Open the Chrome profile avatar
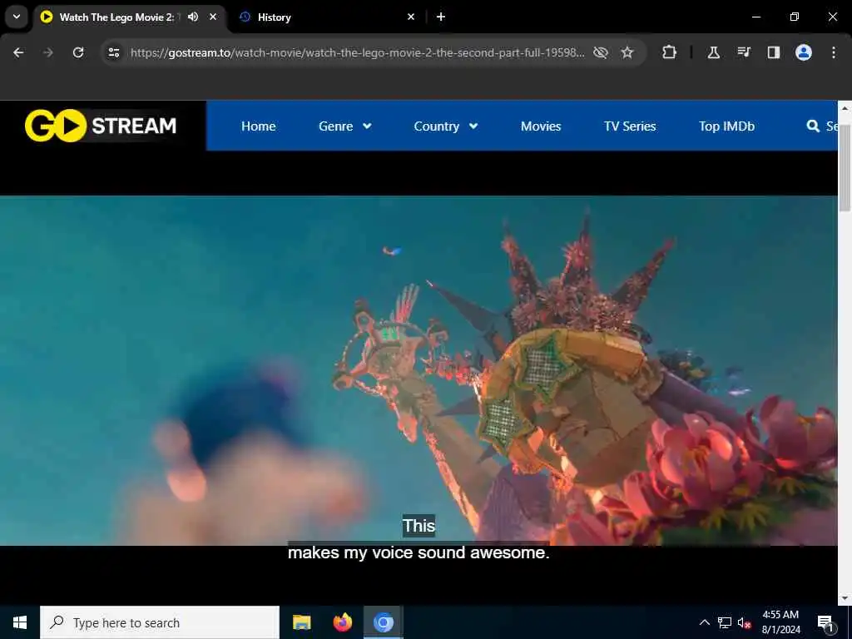Viewport: 852px width, 639px height. tap(804, 52)
